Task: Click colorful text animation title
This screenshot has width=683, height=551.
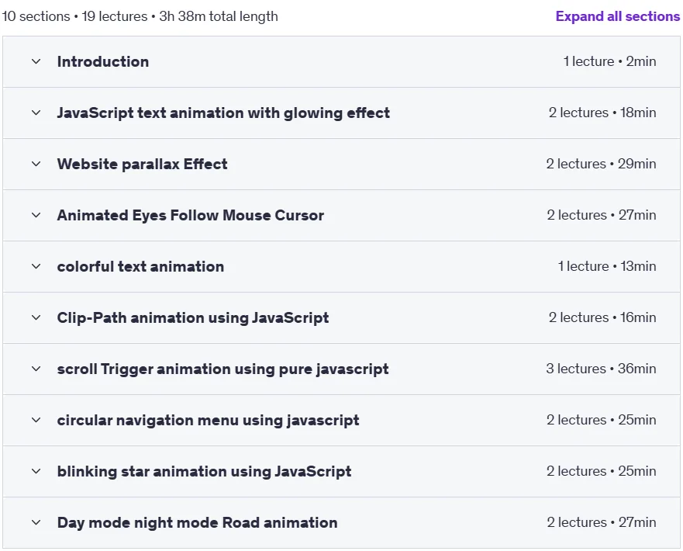Action: 140,266
